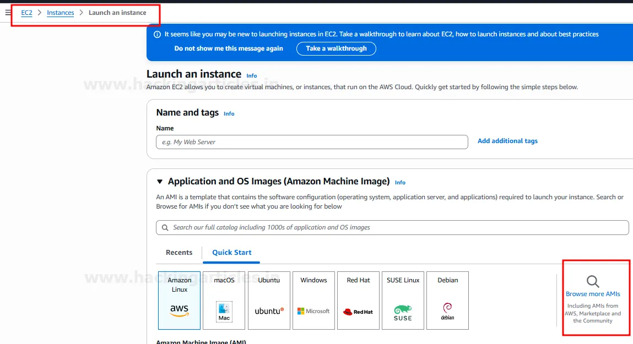The width and height of the screenshot is (633, 344).
Task: Open Add additional tags
Action: point(507,140)
